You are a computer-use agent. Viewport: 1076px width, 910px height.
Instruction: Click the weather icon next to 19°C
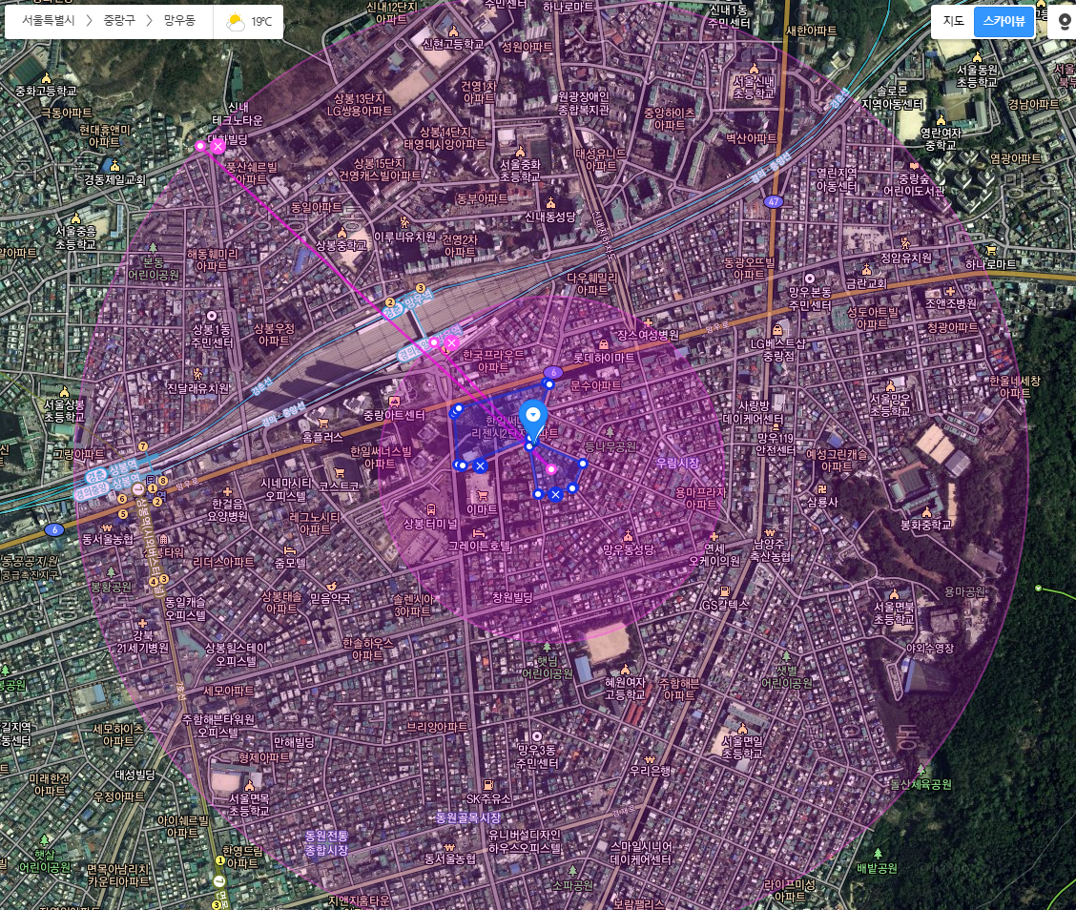(x=235, y=22)
